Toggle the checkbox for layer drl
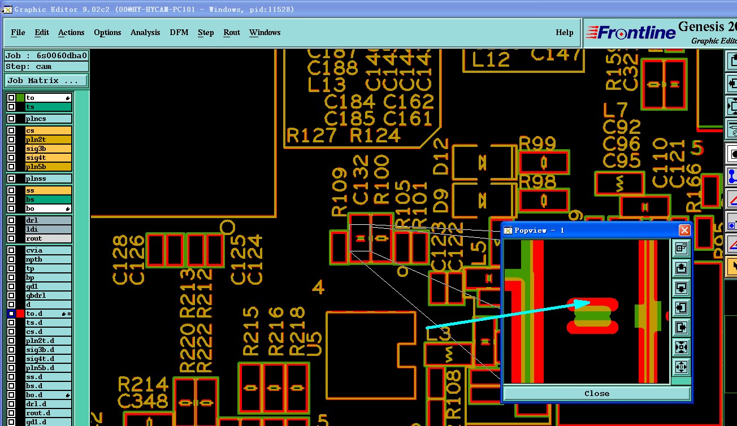The image size is (737, 426). coord(11,220)
